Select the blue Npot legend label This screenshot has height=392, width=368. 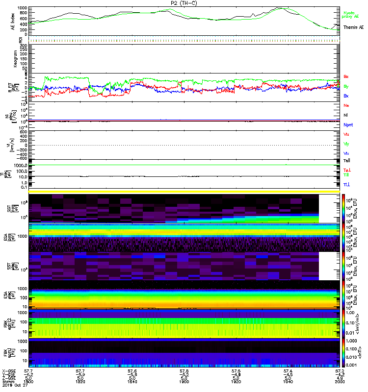coord(348,125)
